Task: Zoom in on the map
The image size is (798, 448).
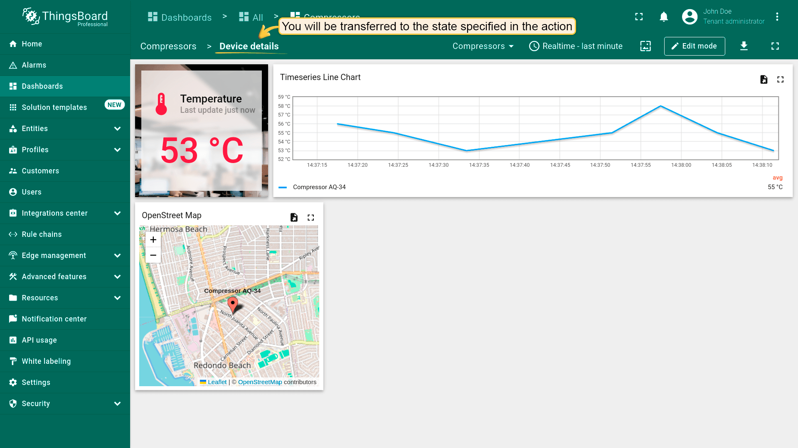Action: coord(153,240)
